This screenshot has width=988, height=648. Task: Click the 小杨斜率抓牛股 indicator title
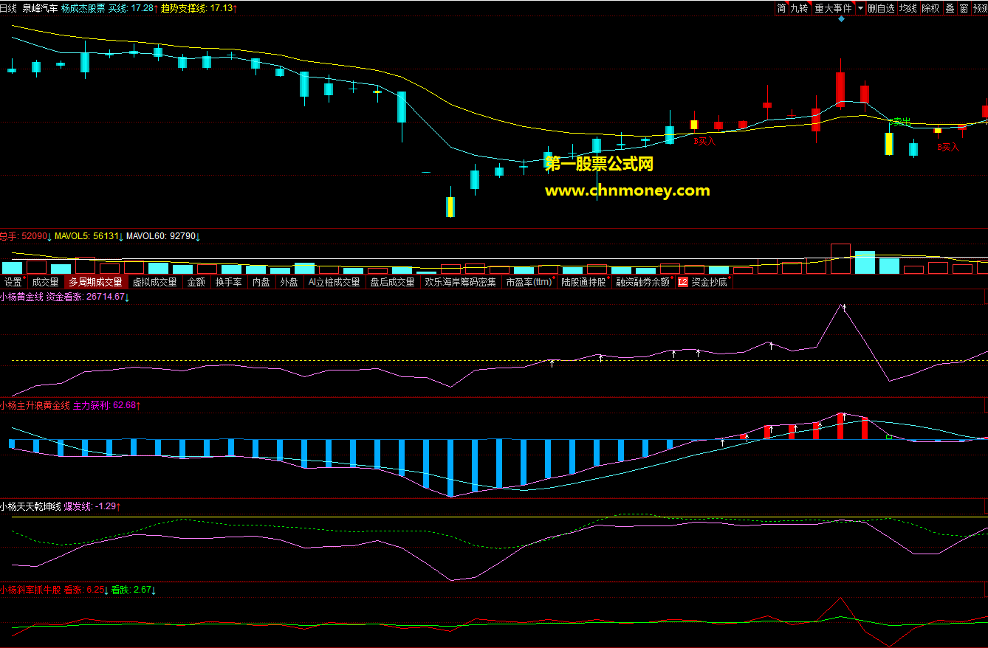point(30,590)
